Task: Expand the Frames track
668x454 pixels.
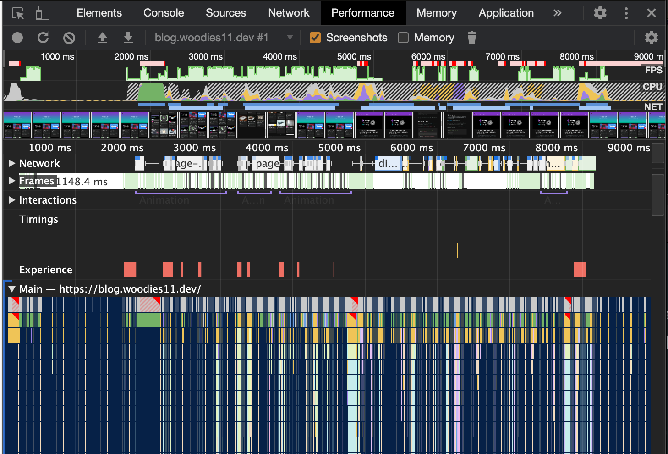Action: click(x=12, y=181)
